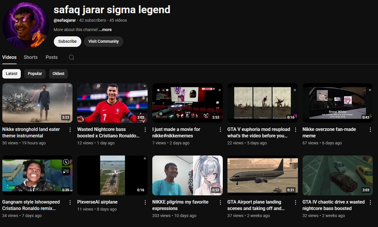The width and height of the screenshot is (378, 227).
Task: Click title 'GTA V euphoria mod reupload'
Action: 259,132
